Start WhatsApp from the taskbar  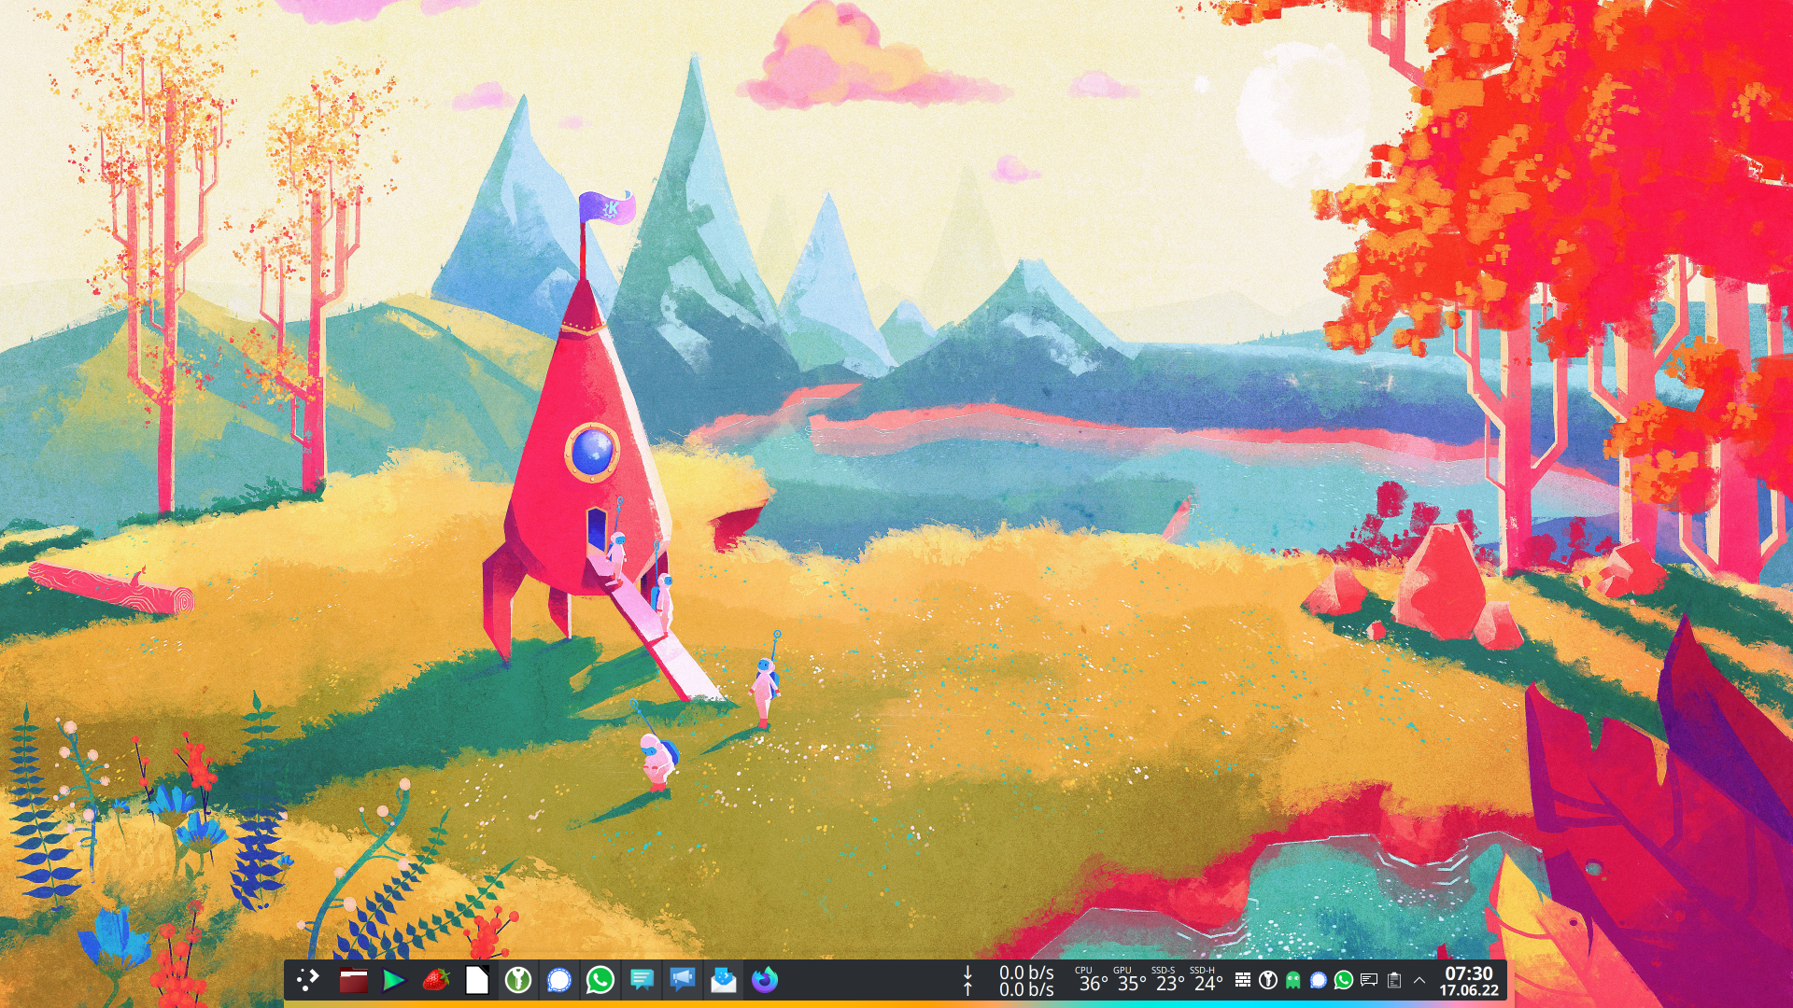(598, 982)
